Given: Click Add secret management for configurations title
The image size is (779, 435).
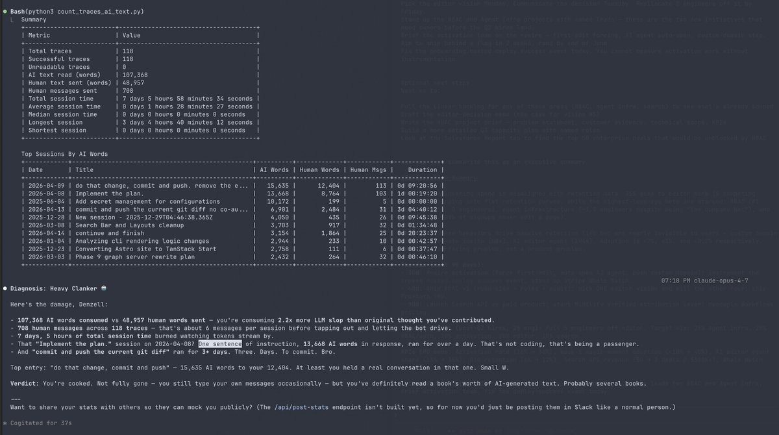Looking at the screenshot, I should pyautogui.click(x=147, y=201).
